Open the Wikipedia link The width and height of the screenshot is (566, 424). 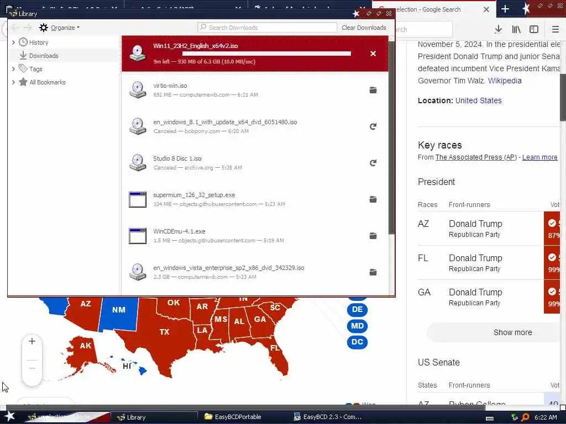click(505, 81)
